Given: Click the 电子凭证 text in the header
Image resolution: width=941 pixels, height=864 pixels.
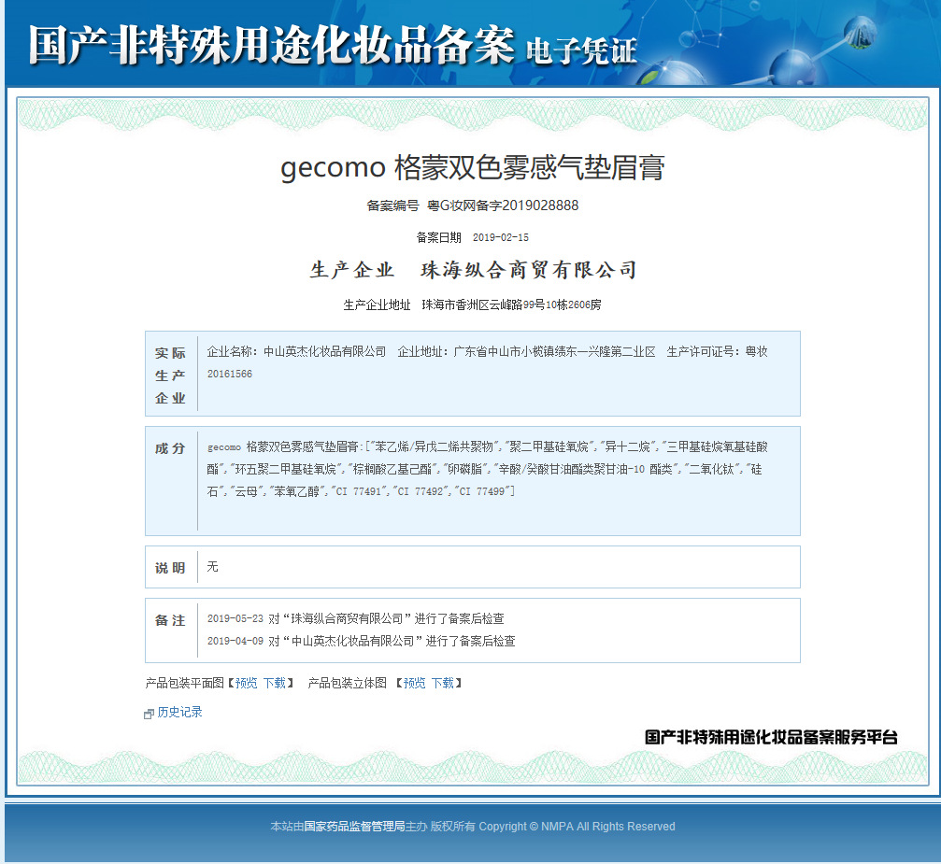Looking at the screenshot, I should click(580, 50).
